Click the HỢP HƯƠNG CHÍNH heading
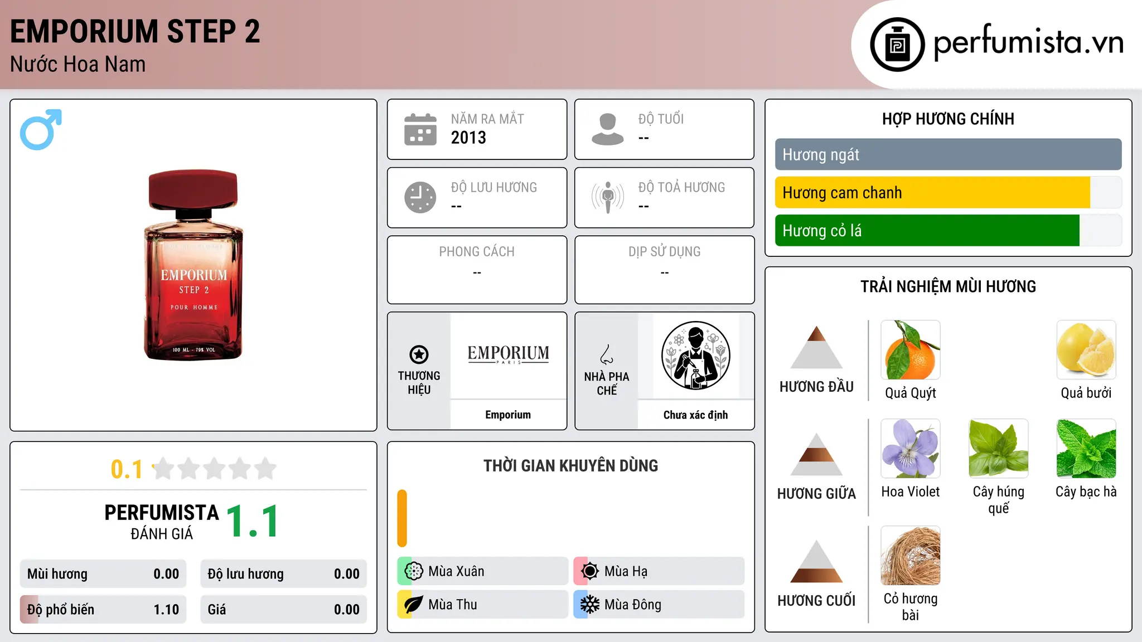Screen dimensions: 1142x642 click(948, 119)
